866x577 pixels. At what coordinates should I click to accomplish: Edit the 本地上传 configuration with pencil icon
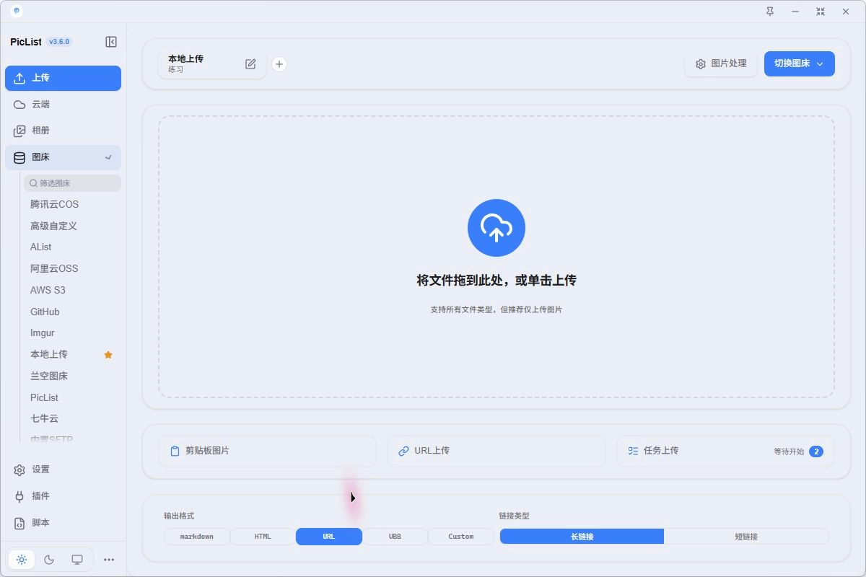click(250, 64)
